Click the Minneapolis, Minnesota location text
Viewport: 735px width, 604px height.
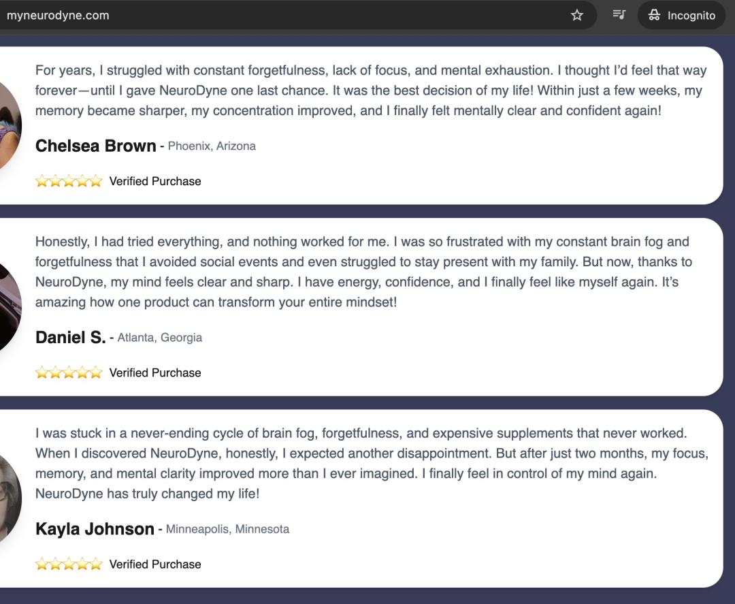coord(227,528)
